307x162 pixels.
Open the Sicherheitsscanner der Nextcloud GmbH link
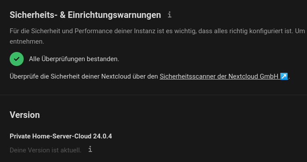224,76
